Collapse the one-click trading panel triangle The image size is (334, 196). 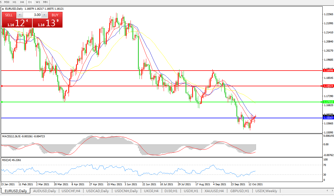(x=3, y=9)
